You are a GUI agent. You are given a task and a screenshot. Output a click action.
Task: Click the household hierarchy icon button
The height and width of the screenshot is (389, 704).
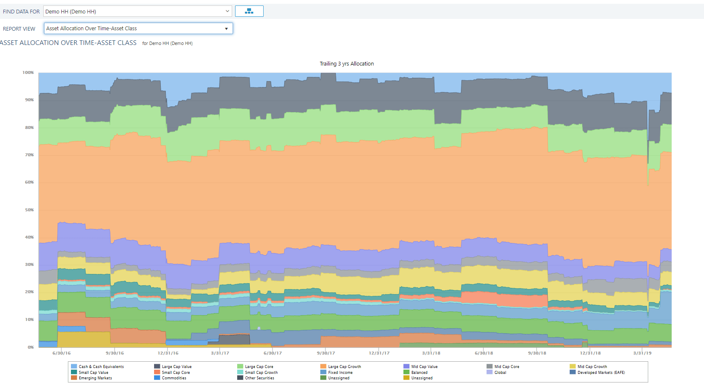point(249,11)
